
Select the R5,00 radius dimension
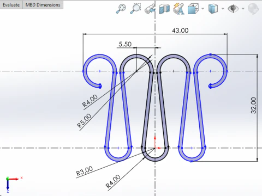[x=84, y=120]
